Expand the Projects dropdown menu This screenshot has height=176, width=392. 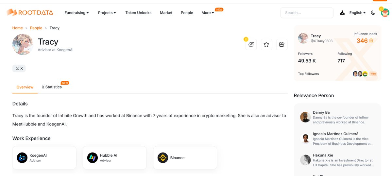pyautogui.click(x=107, y=13)
